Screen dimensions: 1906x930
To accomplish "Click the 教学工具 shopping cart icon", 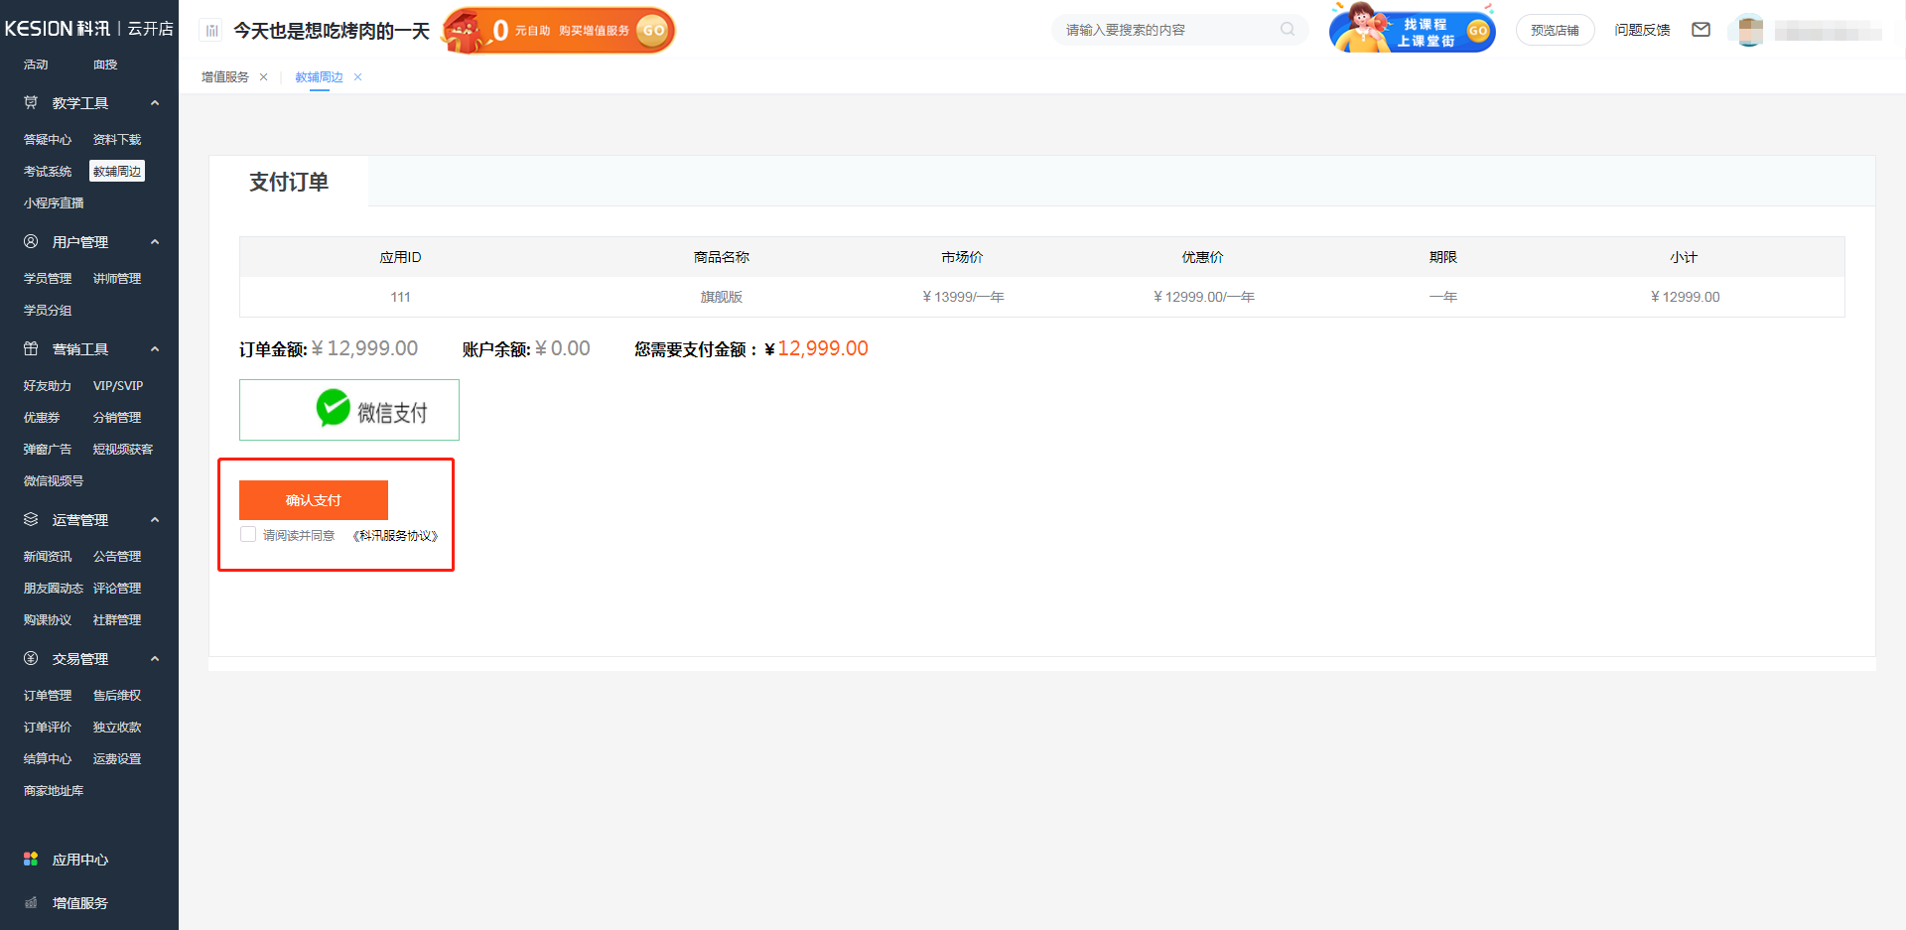I will point(31,102).
